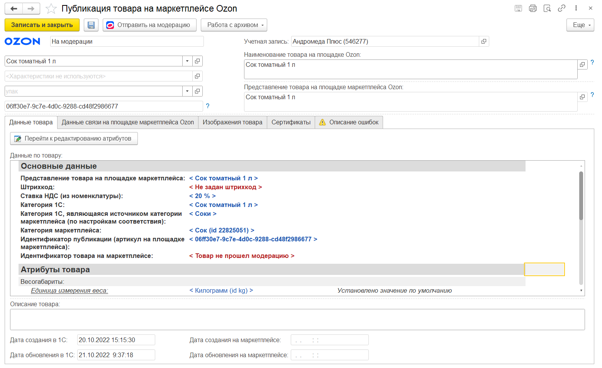Image resolution: width=602 pixels, height=368 pixels.
Task: Copy link using the chain icon
Action: [561, 8]
